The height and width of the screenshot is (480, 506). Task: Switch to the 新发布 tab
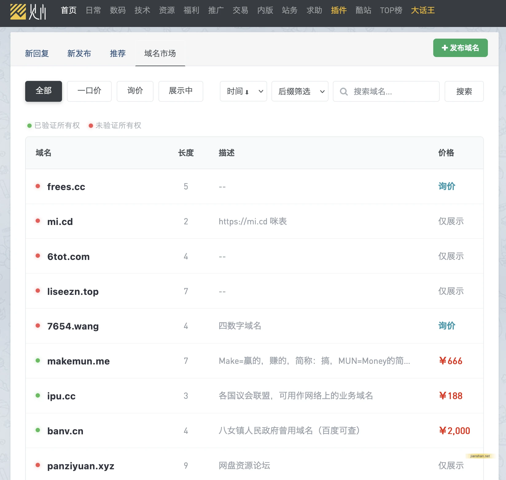point(79,54)
